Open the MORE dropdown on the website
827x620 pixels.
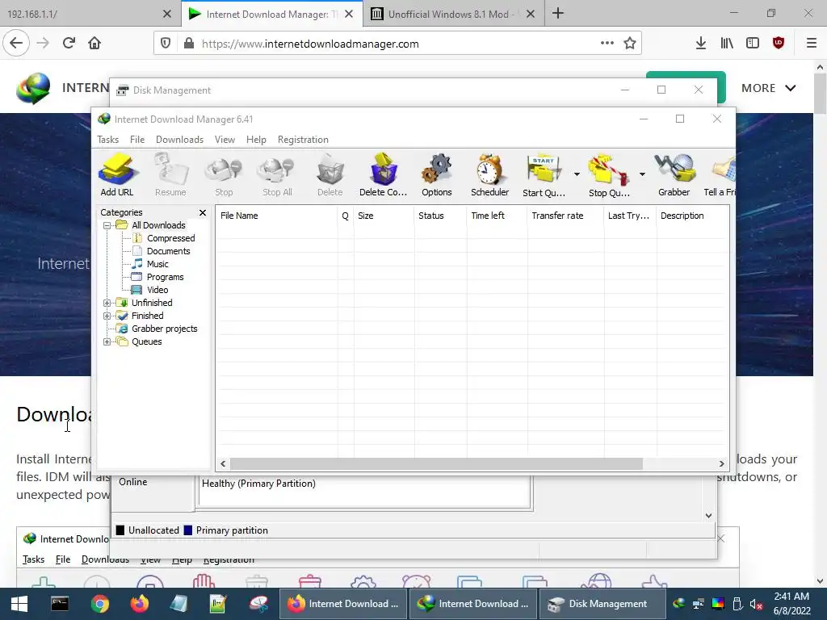click(x=769, y=88)
